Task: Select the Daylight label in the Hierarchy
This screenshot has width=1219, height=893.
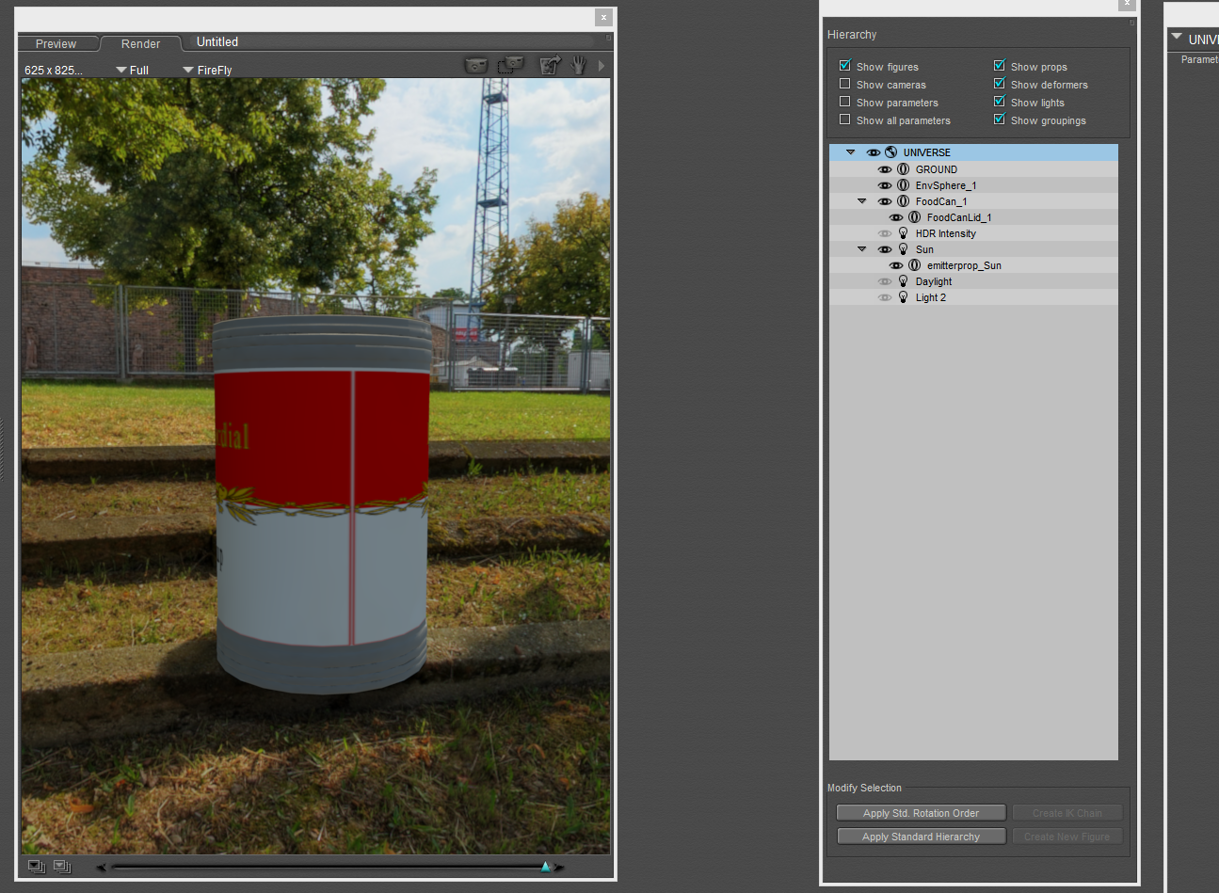Action: tap(934, 281)
